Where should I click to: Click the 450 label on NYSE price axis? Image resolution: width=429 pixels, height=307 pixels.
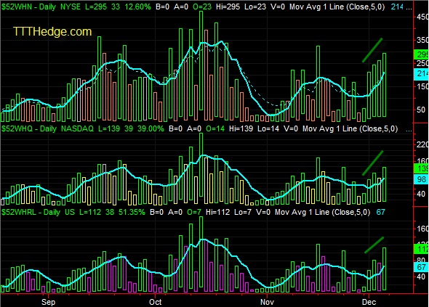(422, 17)
